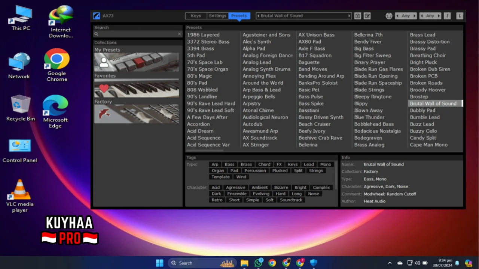This screenshot has width=479, height=269.
Task: Select the Network desktop icon
Action: pos(19,66)
